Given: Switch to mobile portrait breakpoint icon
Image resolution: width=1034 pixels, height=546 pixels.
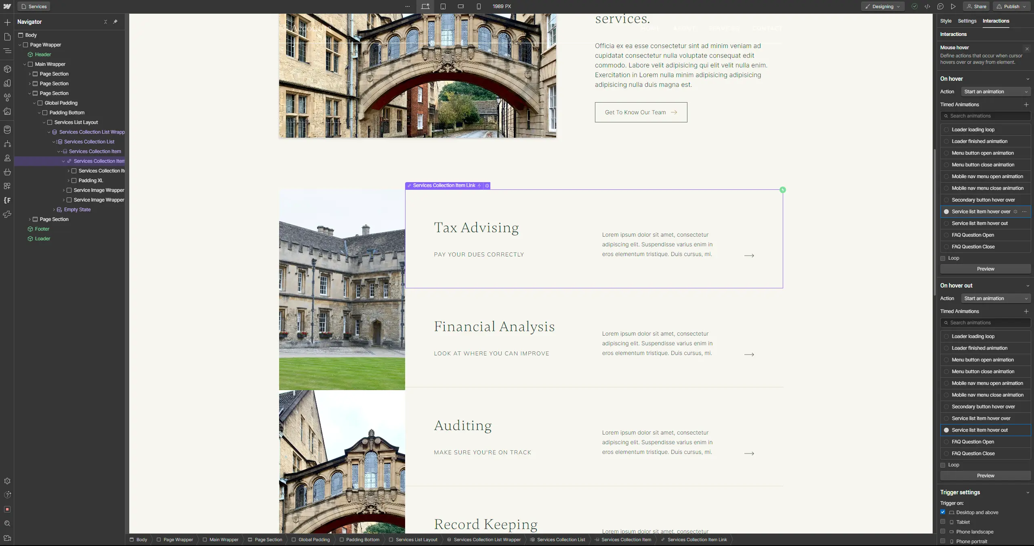Looking at the screenshot, I should pos(479,6).
